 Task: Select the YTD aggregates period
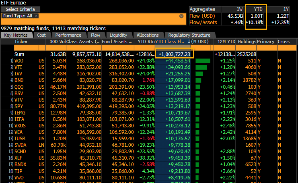coord(255,9)
